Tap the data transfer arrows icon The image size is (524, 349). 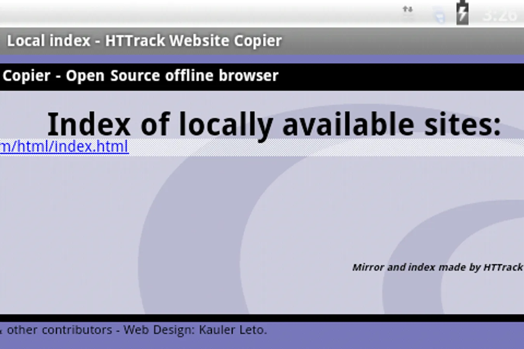pos(408,9)
